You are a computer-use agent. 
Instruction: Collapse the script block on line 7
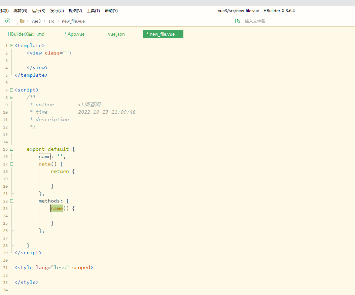11,90
